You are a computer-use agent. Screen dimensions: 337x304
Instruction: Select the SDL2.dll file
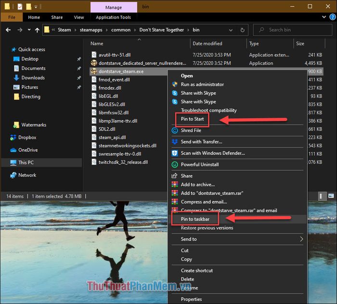[x=107, y=129]
